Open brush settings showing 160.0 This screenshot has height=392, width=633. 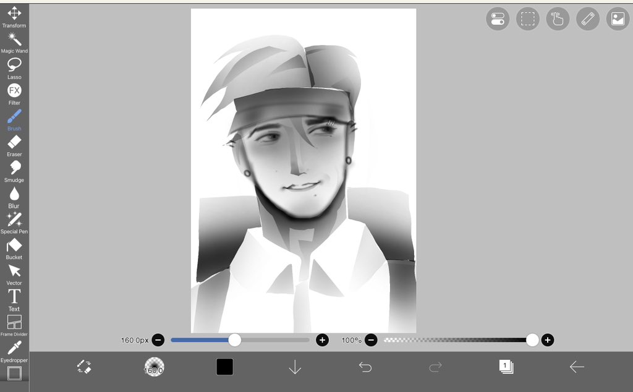point(154,367)
